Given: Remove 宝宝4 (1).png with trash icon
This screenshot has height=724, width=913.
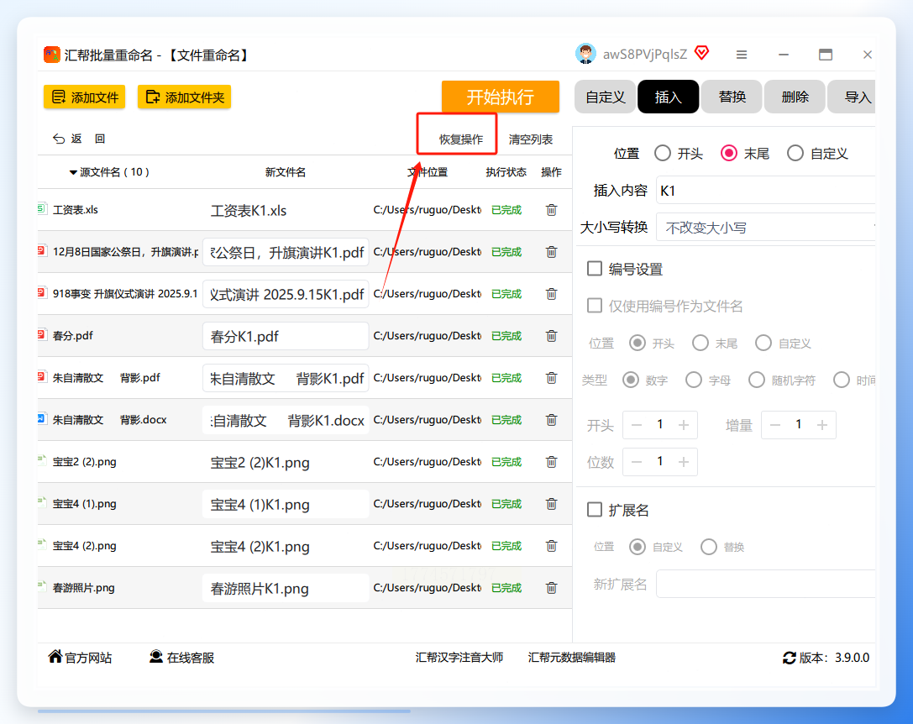Looking at the screenshot, I should tap(551, 503).
